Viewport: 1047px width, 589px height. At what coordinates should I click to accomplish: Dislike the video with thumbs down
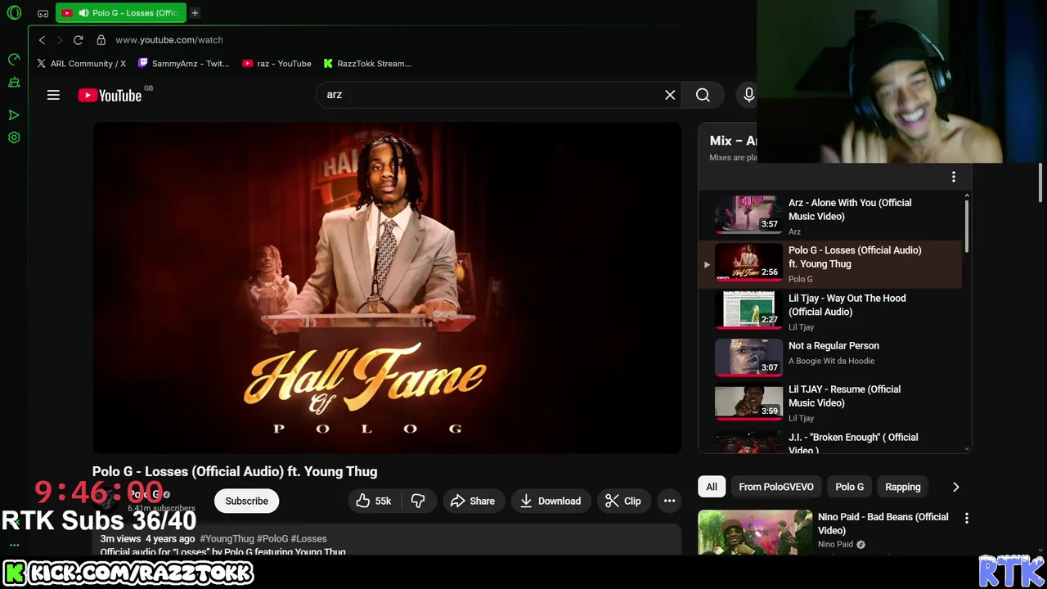click(418, 501)
